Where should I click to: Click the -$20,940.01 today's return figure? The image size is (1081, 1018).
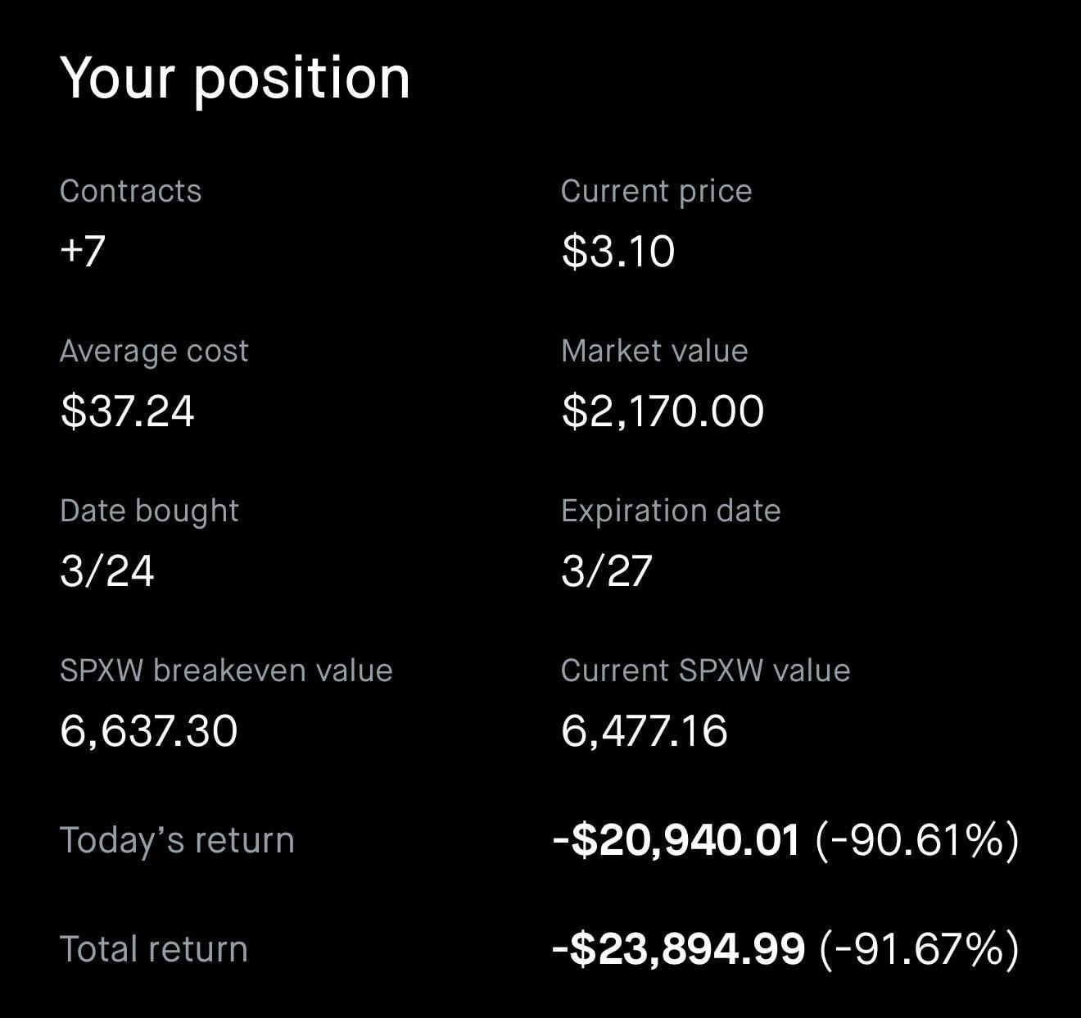pyautogui.click(x=676, y=840)
